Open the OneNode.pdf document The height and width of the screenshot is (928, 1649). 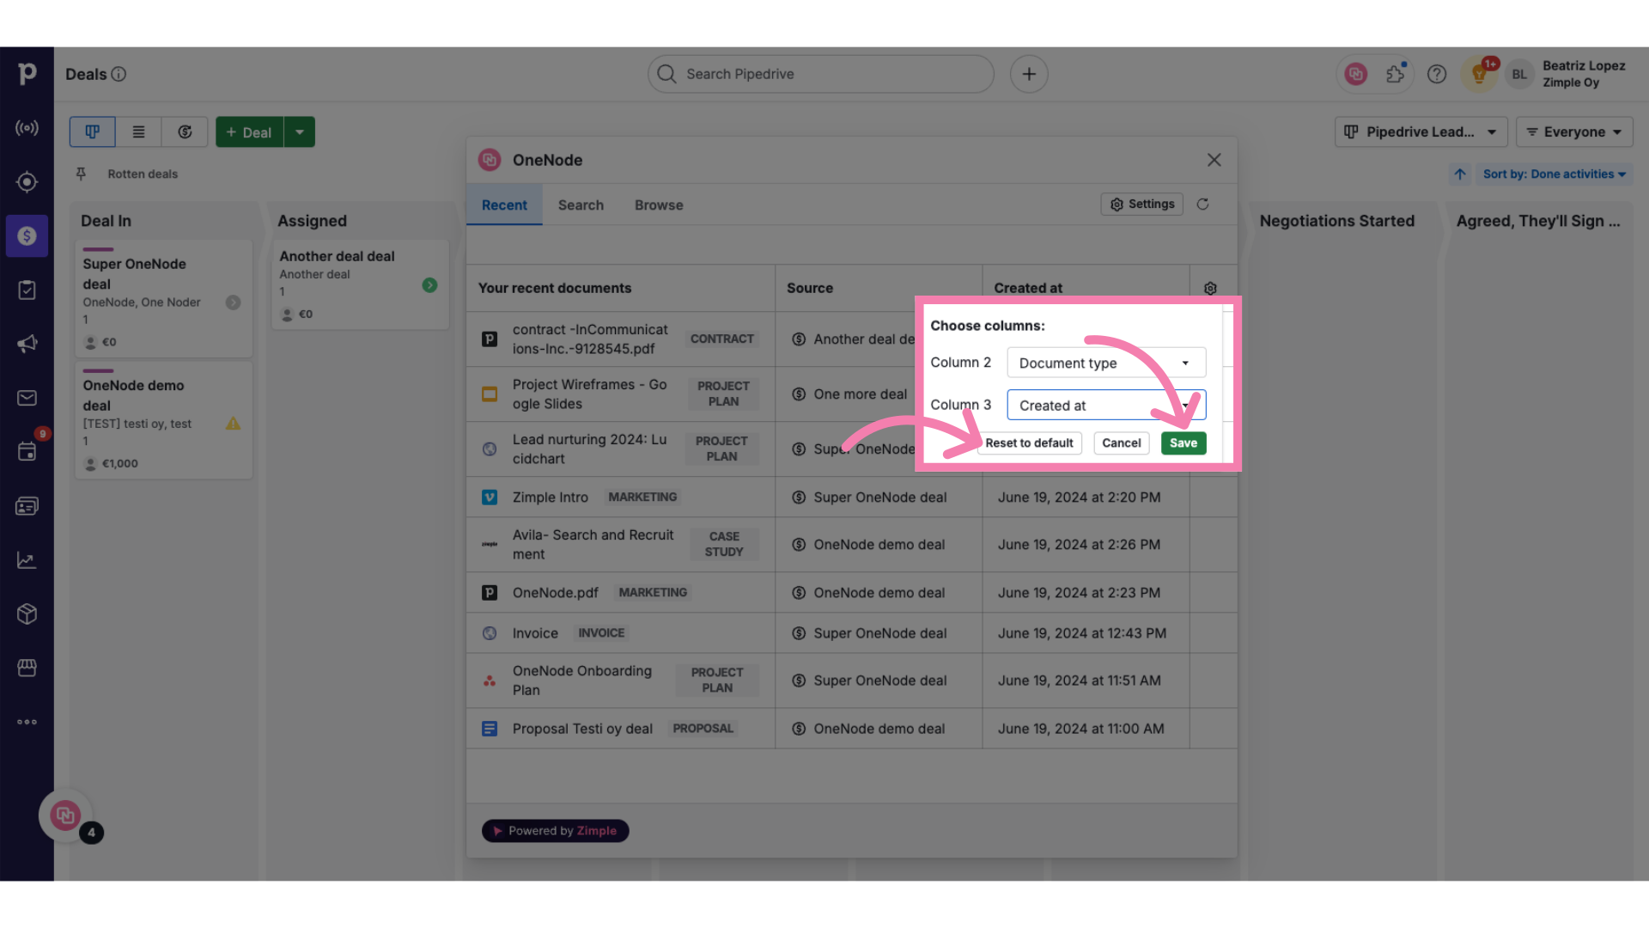coord(555,593)
